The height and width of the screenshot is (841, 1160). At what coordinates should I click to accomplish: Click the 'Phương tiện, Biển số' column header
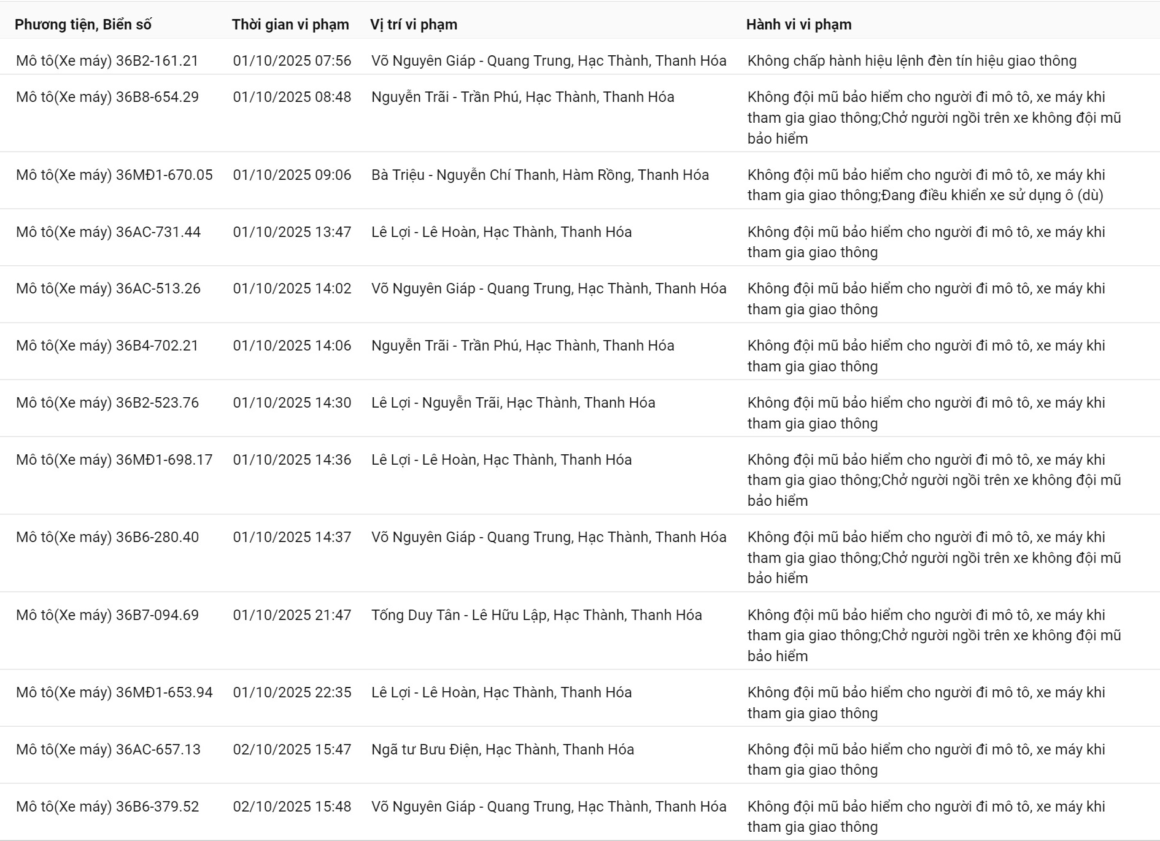83,25
